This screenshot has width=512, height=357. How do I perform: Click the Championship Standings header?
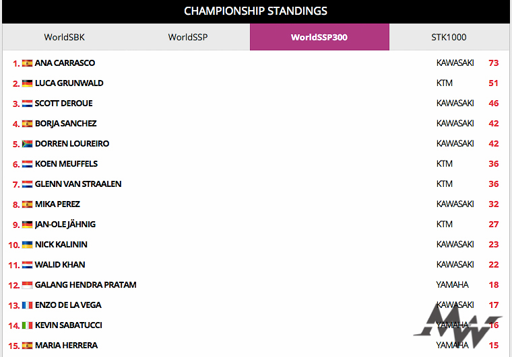256,11
